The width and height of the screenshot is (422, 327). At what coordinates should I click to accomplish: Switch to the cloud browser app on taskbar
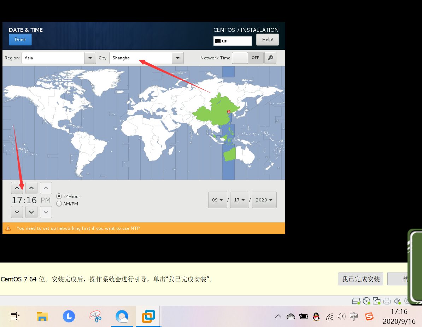coord(122,316)
